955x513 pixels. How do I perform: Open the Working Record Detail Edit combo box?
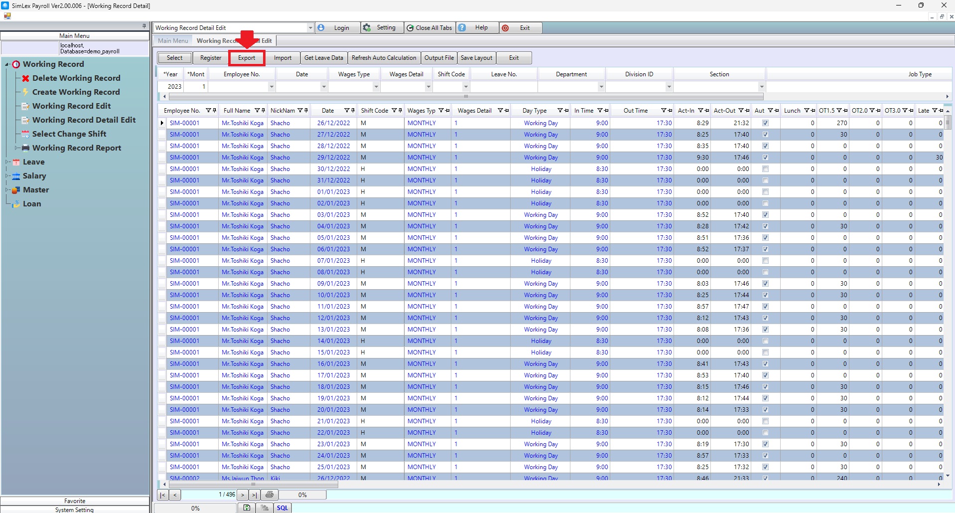coord(310,28)
